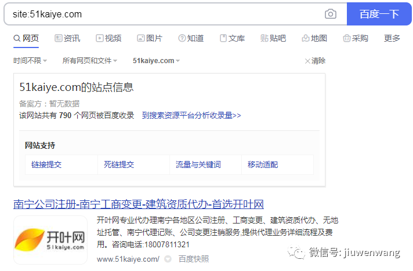This screenshot has width=413, height=271.
Task: Click the 死链提交 link
Action: pos(119,165)
